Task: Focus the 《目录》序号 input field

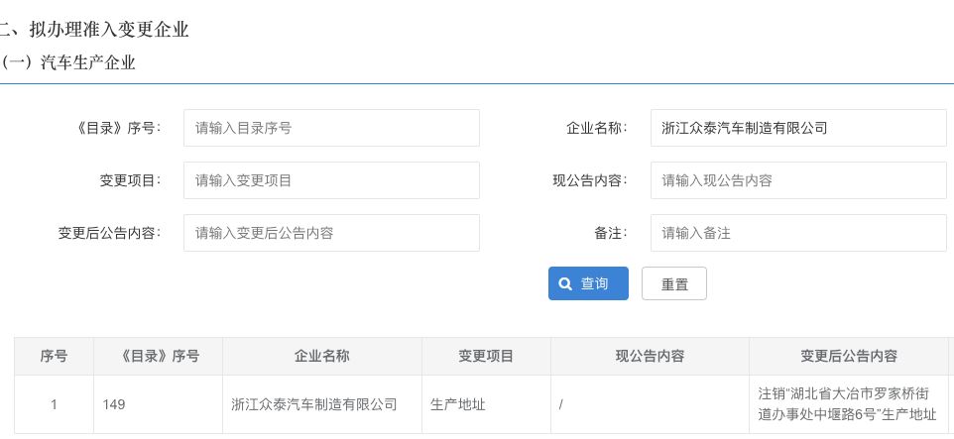Action: tap(331, 128)
